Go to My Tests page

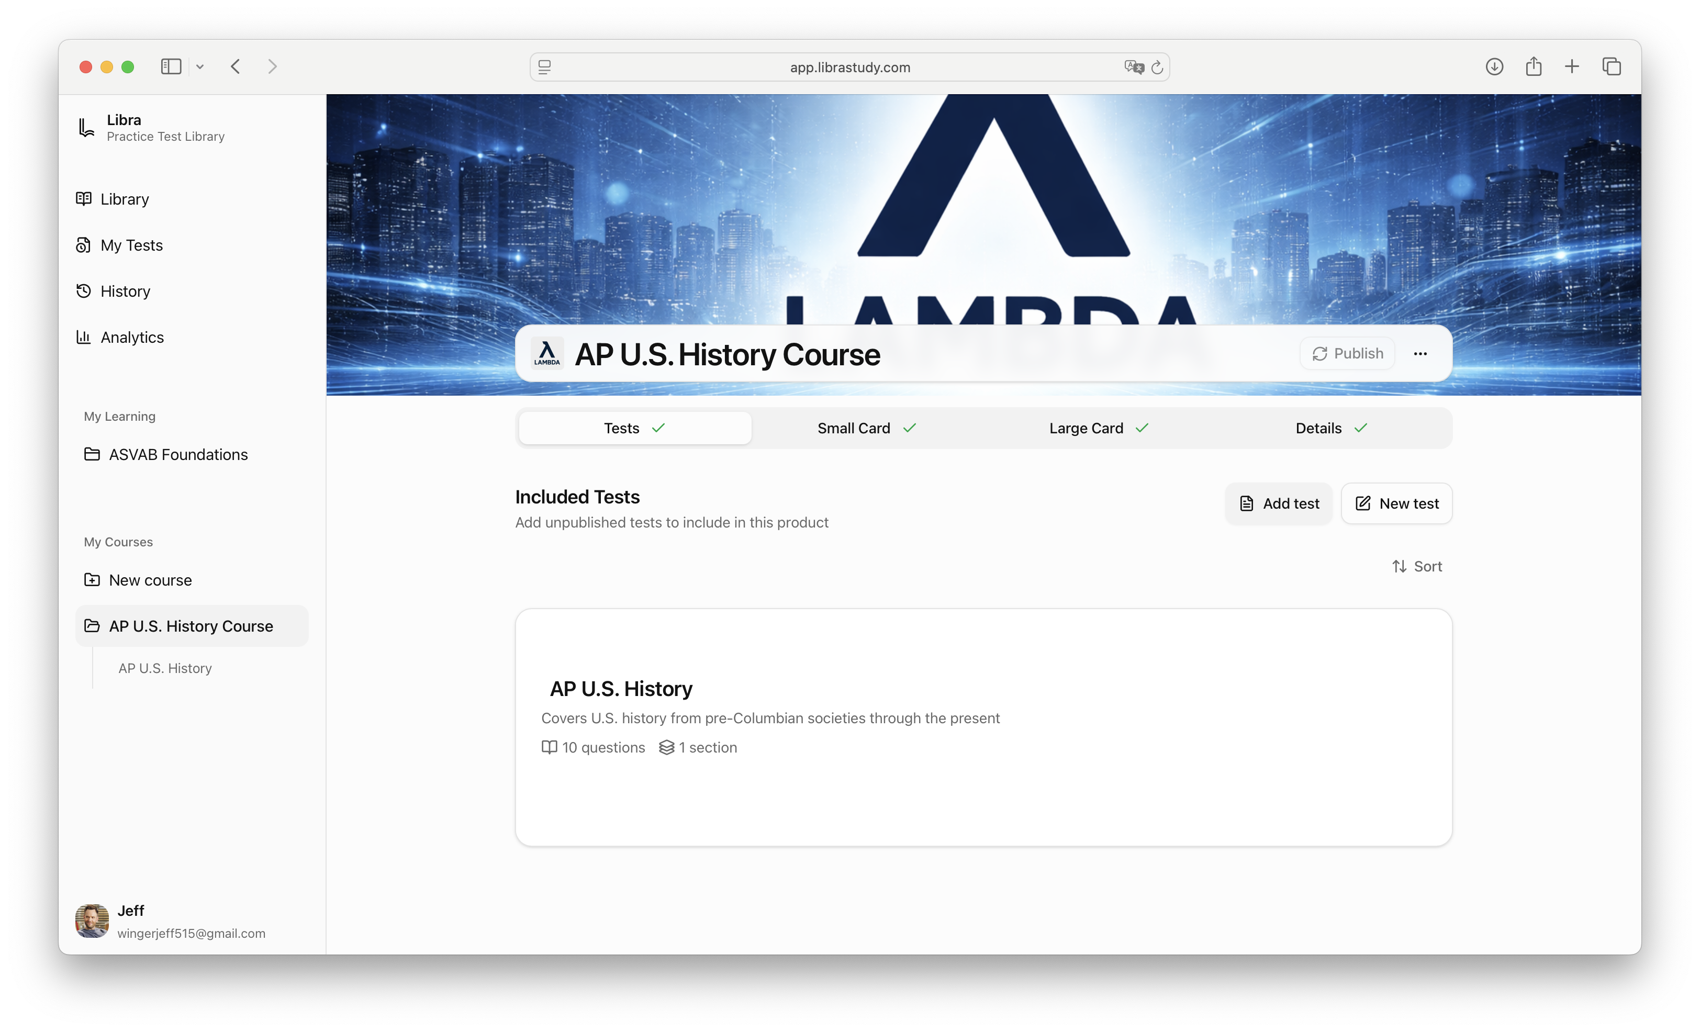[131, 245]
